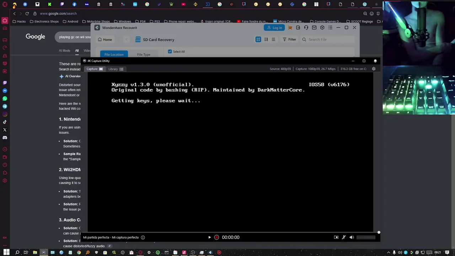
Task: Open the PS3 bookmarks folder
Action: point(154,21)
